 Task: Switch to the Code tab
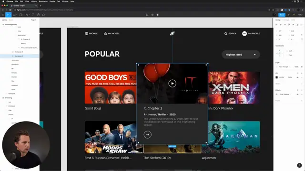(293, 20)
